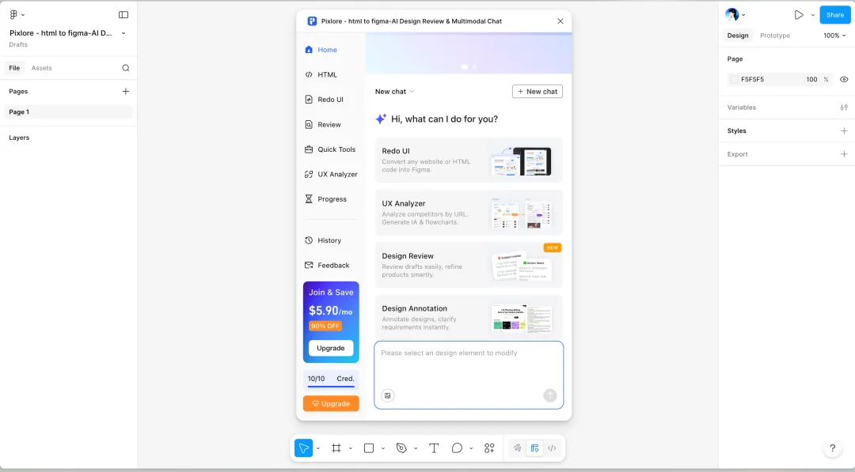Click the attach image icon in chat box
Screen dimensions: 855x472
(388, 396)
